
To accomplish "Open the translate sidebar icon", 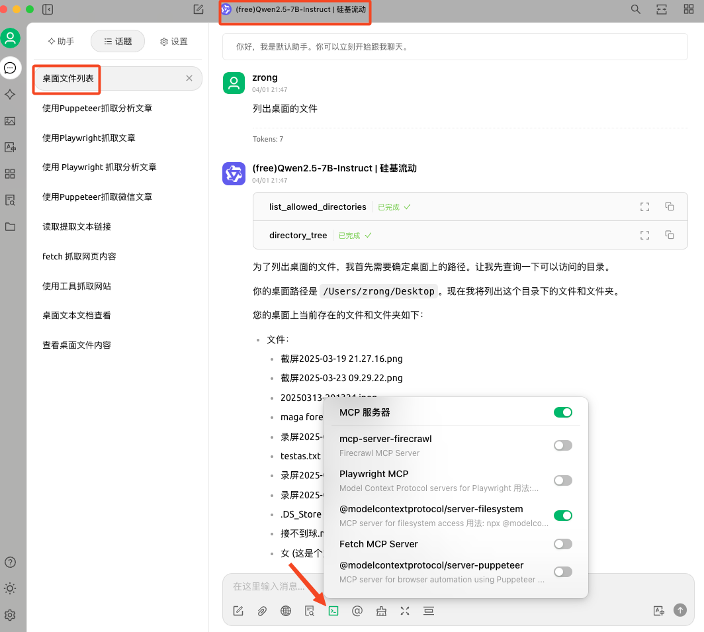I will [10, 148].
